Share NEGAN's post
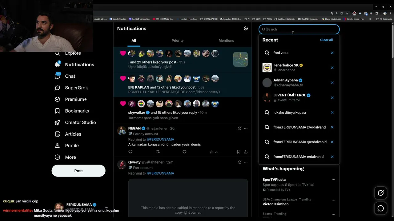The image size is (394, 221). (246, 152)
